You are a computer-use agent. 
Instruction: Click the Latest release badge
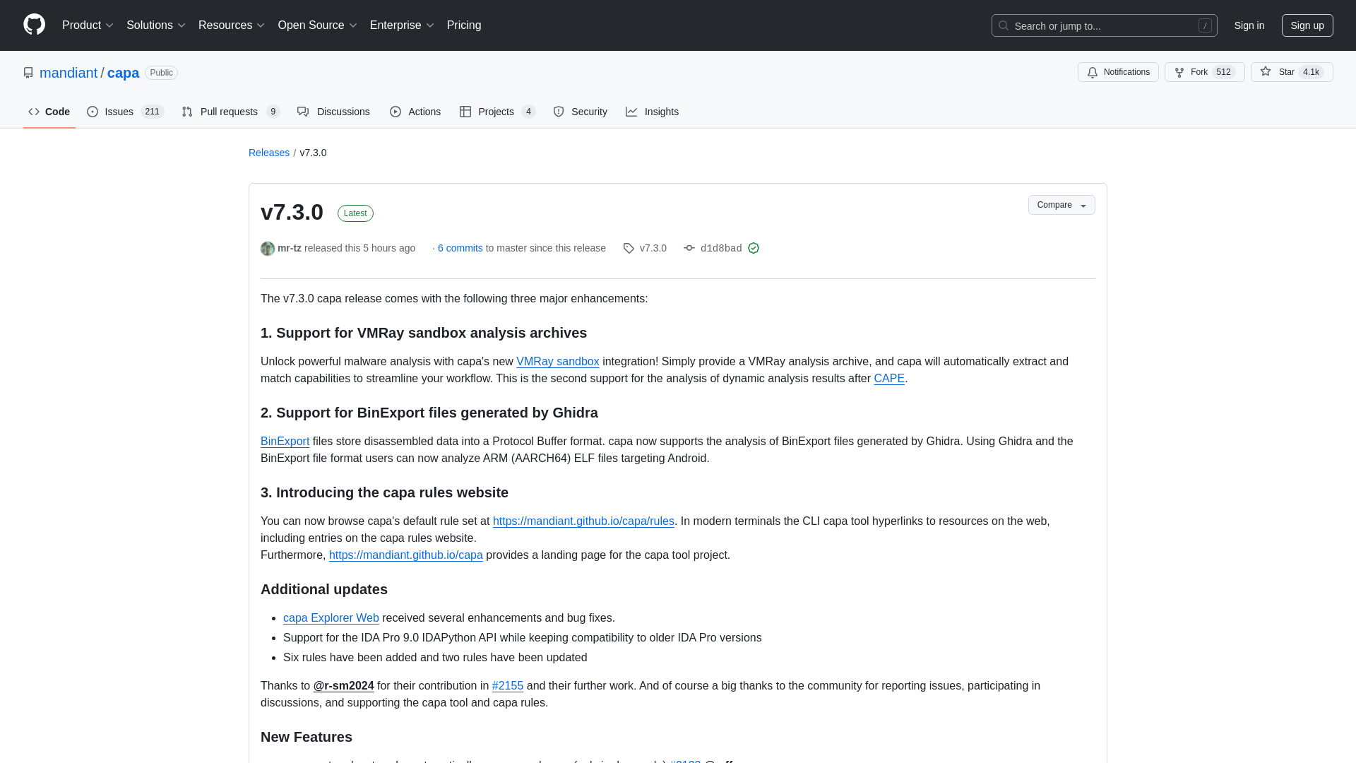pyautogui.click(x=355, y=213)
